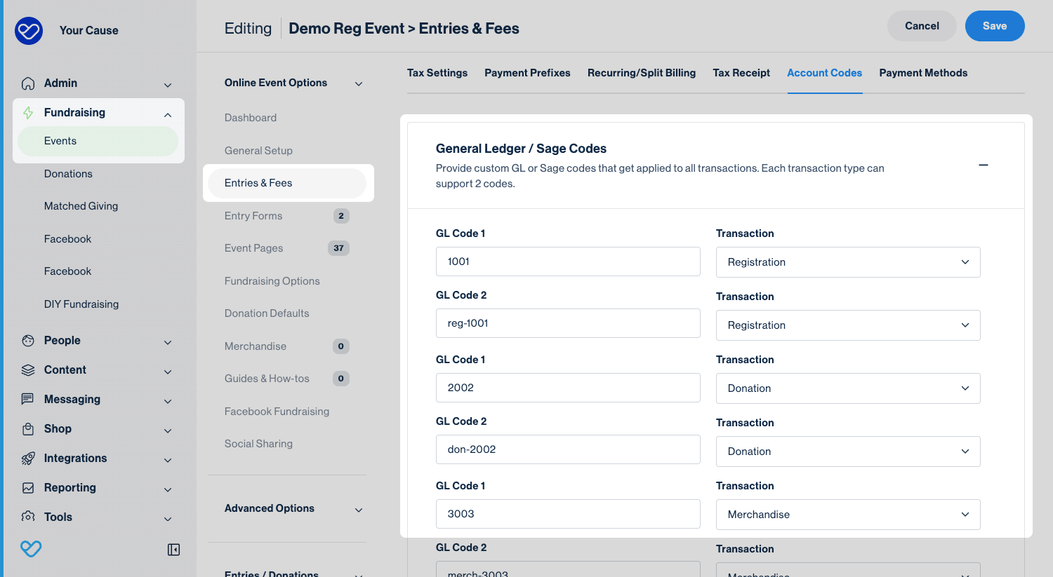Click the Messaging chat icon
This screenshot has width=1053, height=577.
28,400
